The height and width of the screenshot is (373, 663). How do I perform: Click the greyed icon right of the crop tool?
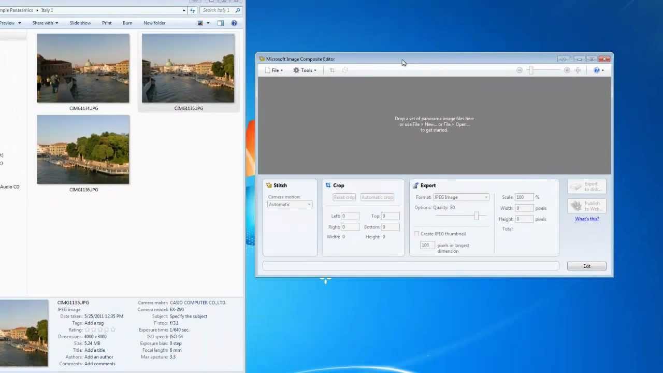click(345, 70)
